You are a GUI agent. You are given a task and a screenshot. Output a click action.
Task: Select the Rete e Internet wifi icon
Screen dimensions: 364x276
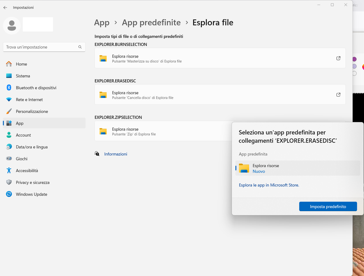tap(9, 99)
